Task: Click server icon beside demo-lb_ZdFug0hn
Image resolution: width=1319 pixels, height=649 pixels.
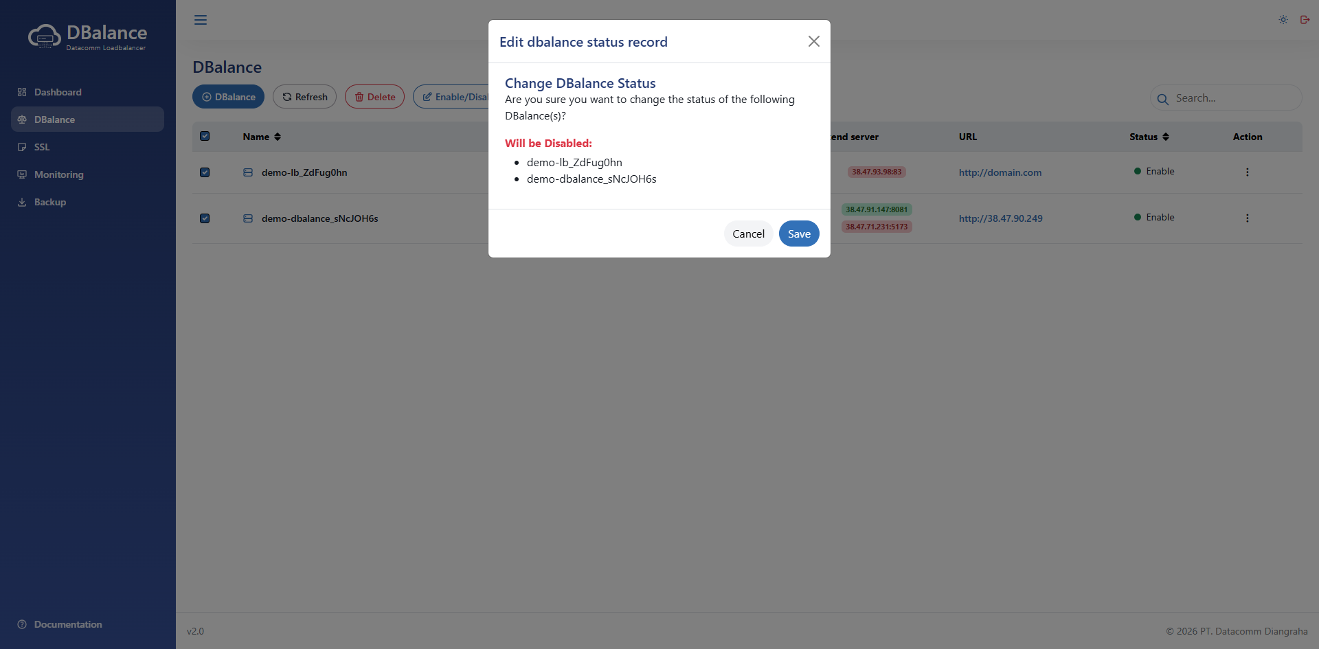Action: click(248, 172)
